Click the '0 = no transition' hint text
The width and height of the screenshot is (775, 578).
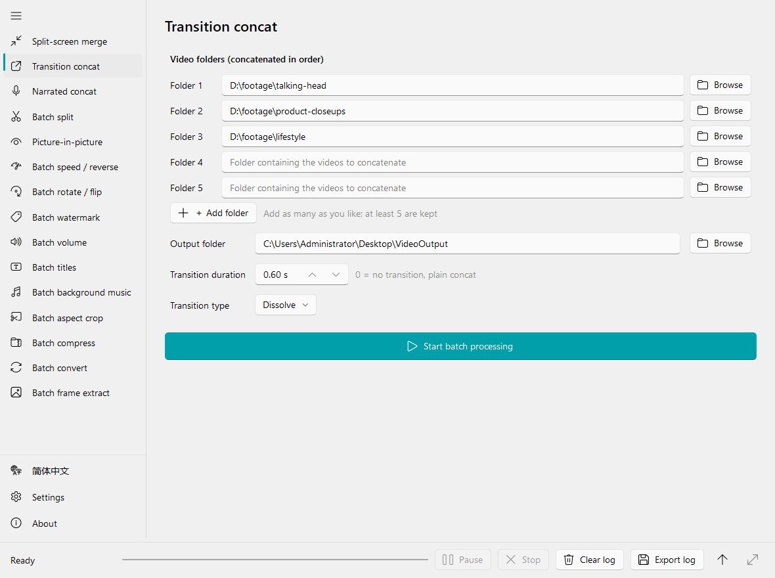[x=416, y=275]
